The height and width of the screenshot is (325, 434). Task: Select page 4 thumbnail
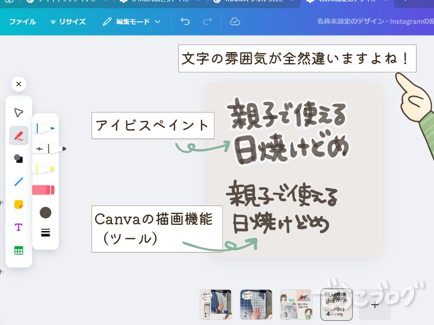coord(336,305)
